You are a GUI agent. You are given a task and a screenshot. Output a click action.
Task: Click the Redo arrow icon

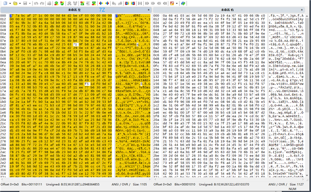(42, 3)
